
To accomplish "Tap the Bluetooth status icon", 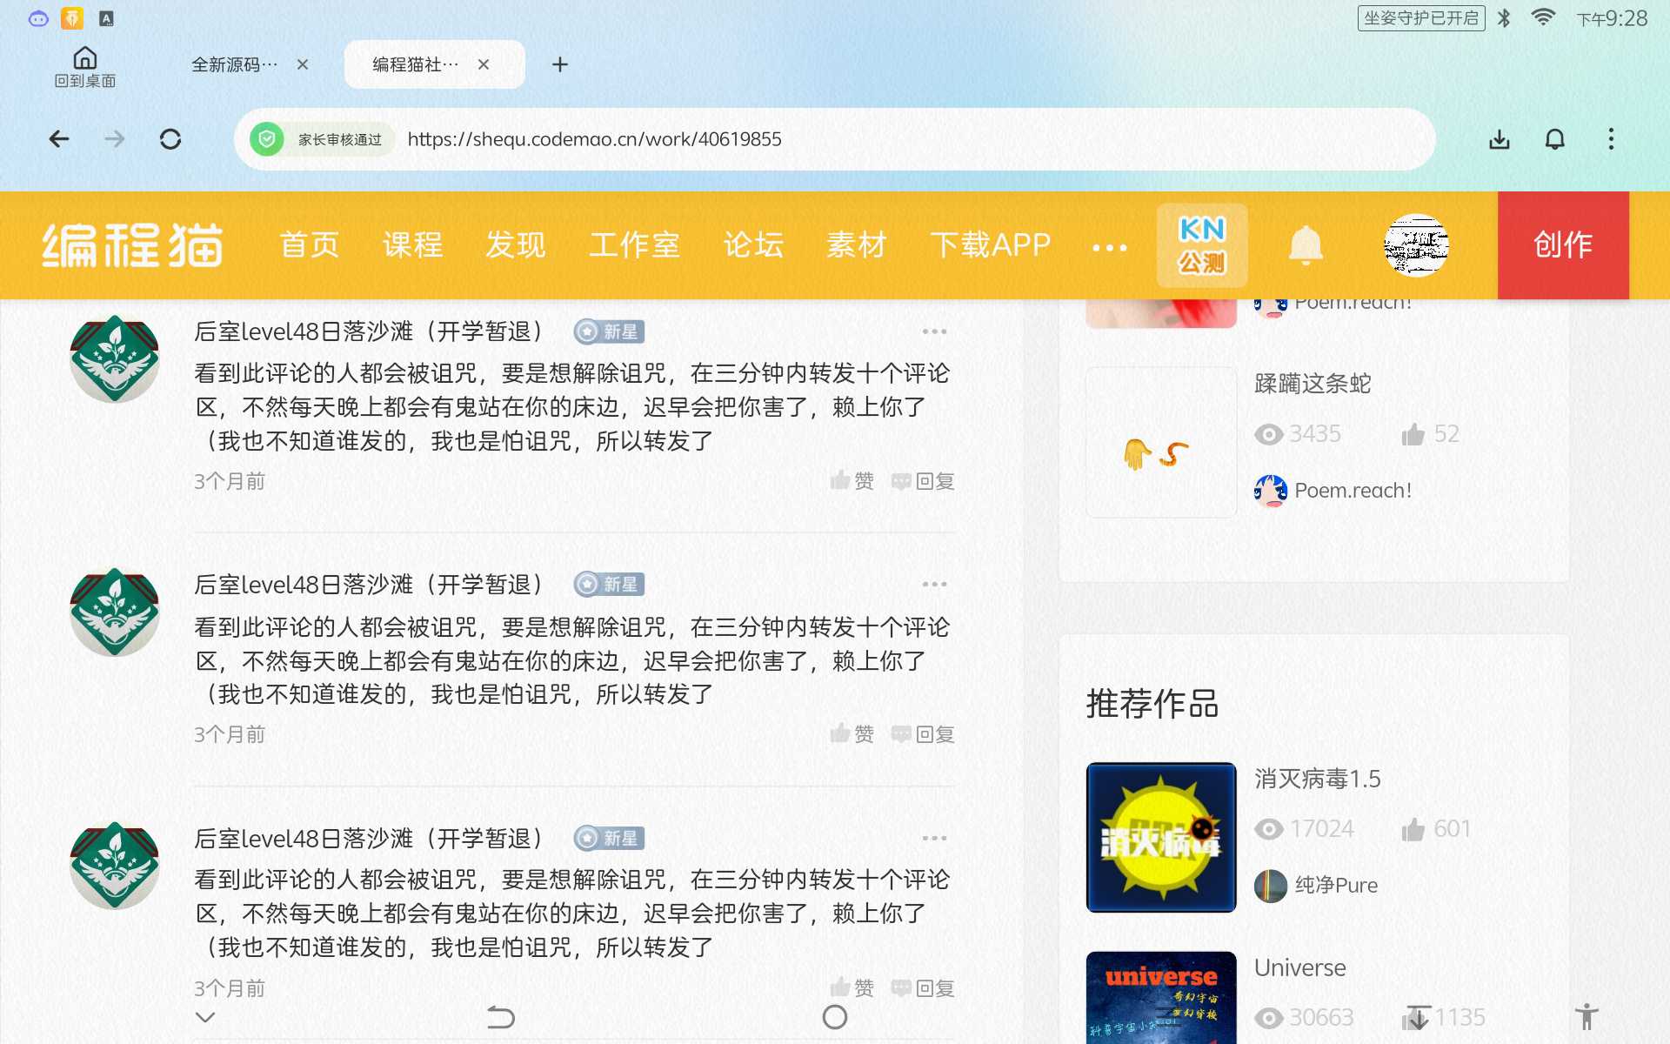I will tap(1504, 18).
